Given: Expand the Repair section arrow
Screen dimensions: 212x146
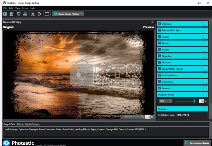Looking at the screenshot, I should [x=205, y=37].
